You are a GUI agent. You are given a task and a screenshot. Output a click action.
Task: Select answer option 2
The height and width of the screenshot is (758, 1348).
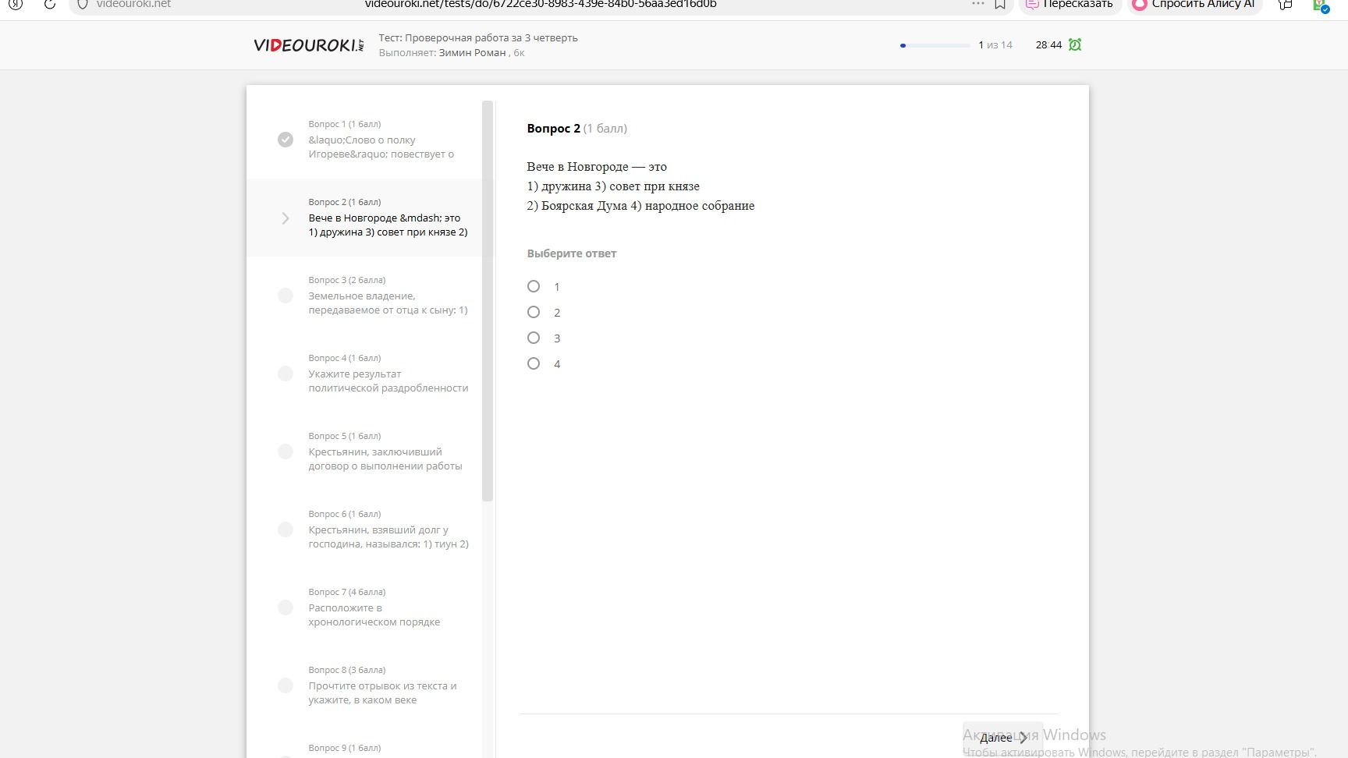[x=534, y=312]
